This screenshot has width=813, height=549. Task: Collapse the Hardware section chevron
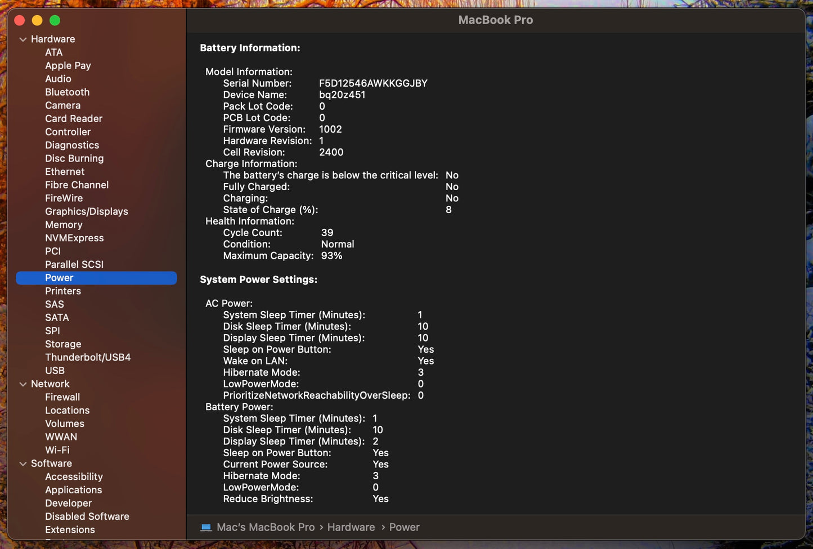point(23,39)
